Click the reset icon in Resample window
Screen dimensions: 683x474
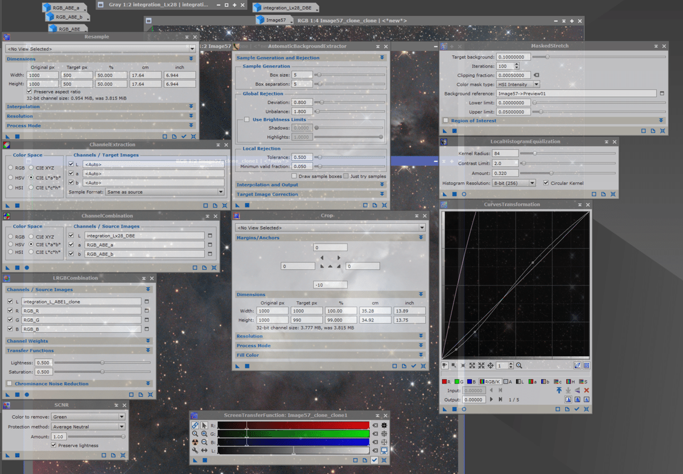pyautogui.click(x=194, y=137)
